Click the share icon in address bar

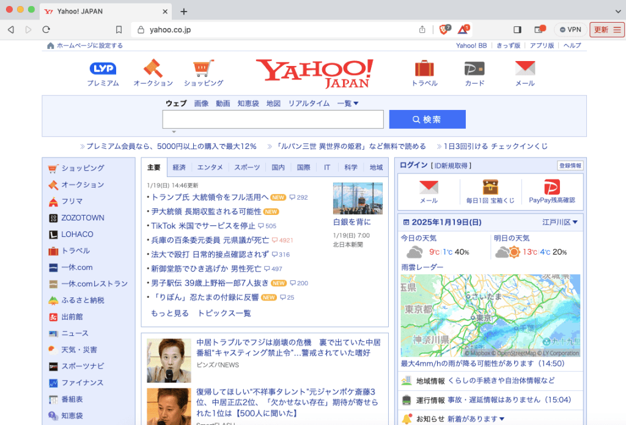[422, 29]
